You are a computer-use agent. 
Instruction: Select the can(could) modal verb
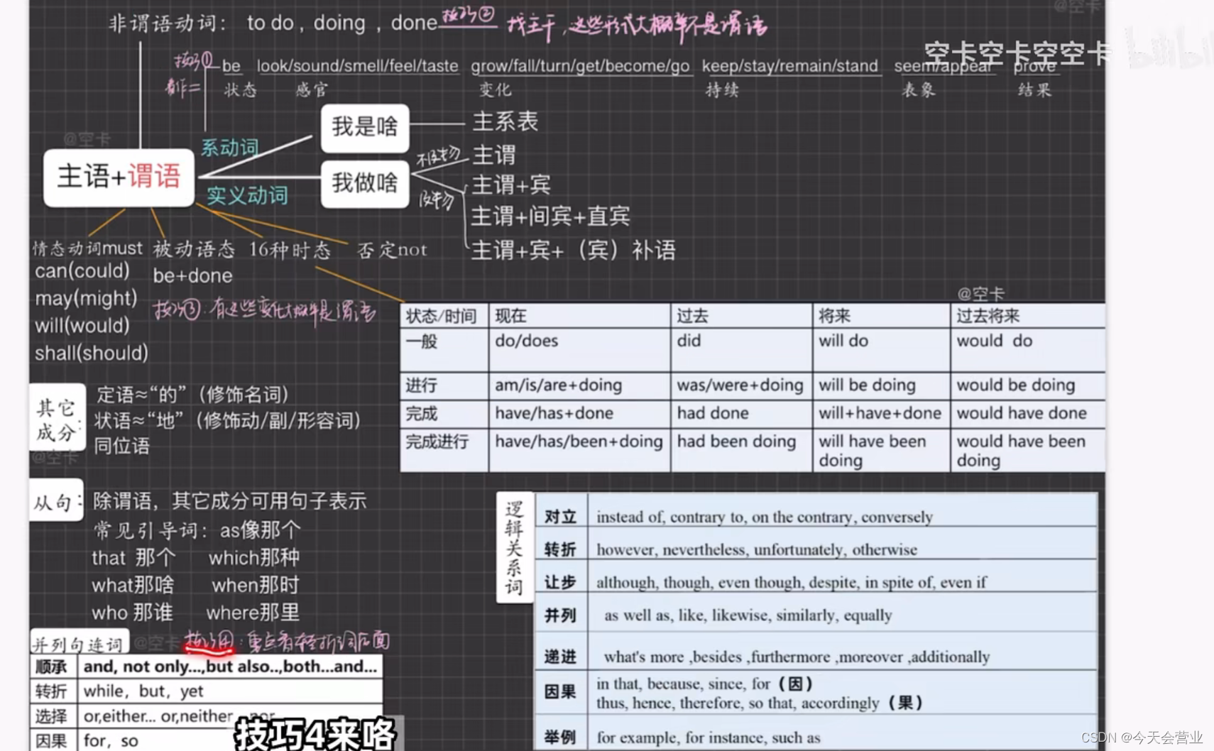pyautogui.click(x=82, y=271)
